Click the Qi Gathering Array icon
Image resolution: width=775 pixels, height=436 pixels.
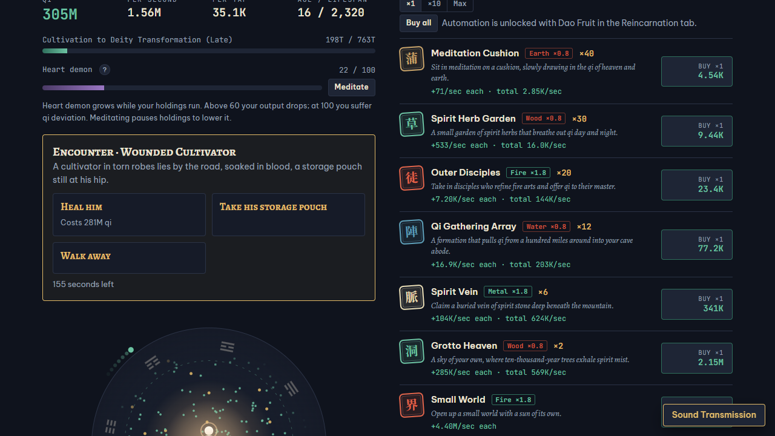pos(412,232)
